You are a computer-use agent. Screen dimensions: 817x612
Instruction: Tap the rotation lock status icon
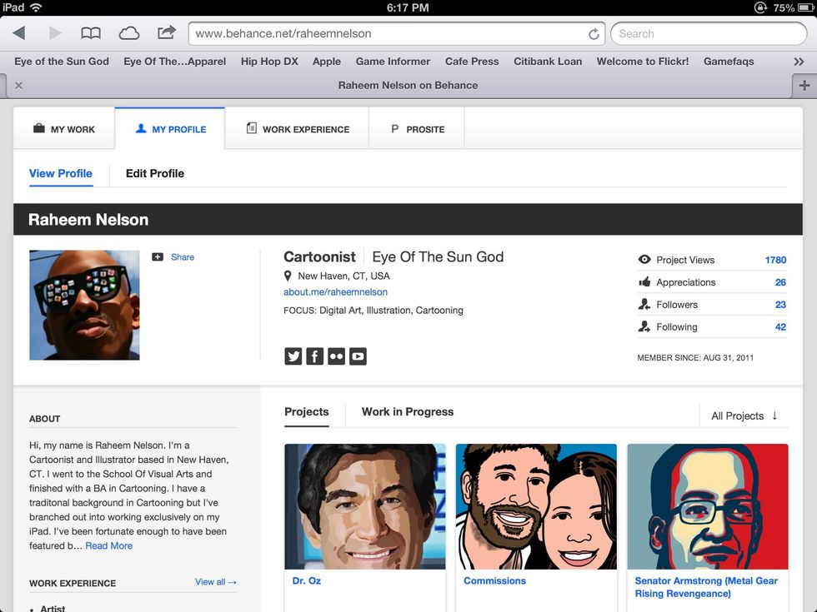(760, 7)
